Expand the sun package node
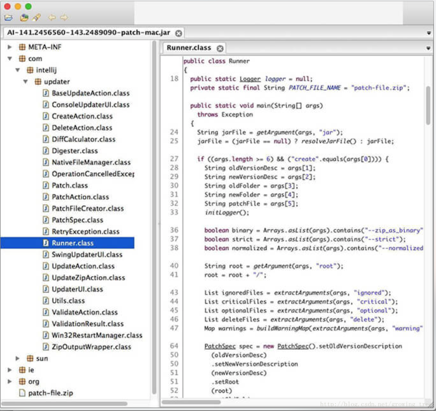436x411 pixels. tap(18, 358)
